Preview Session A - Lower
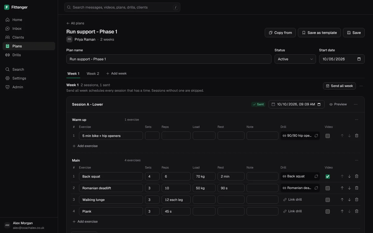The image size is (373, 233). (338, 104)
